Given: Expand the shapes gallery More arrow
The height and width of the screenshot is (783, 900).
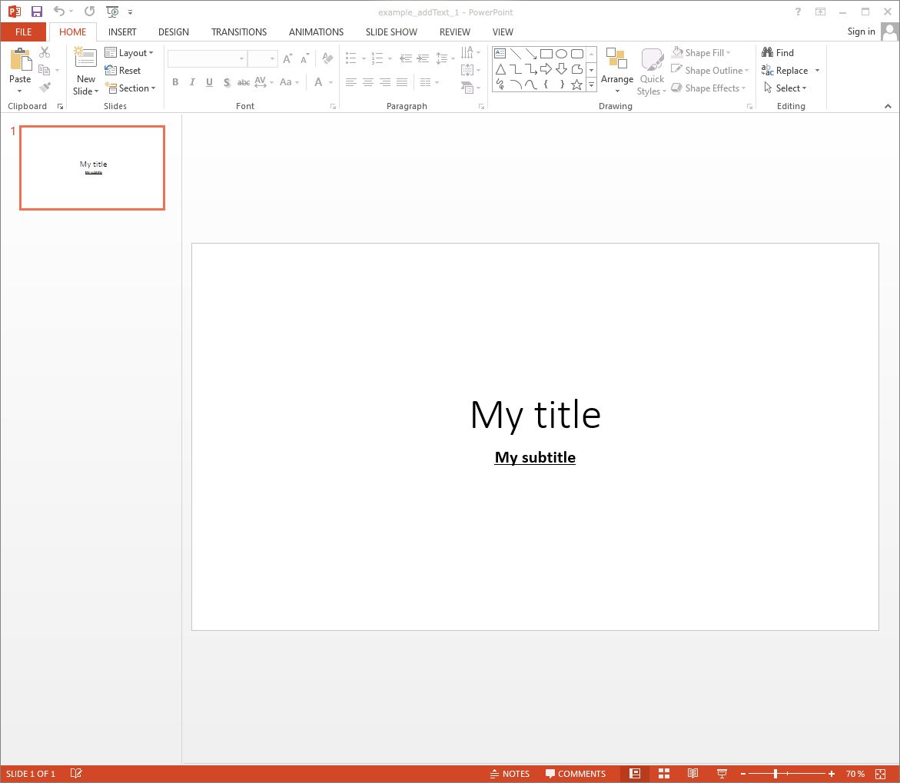Looking at the screenshot, I should (591, 85).
